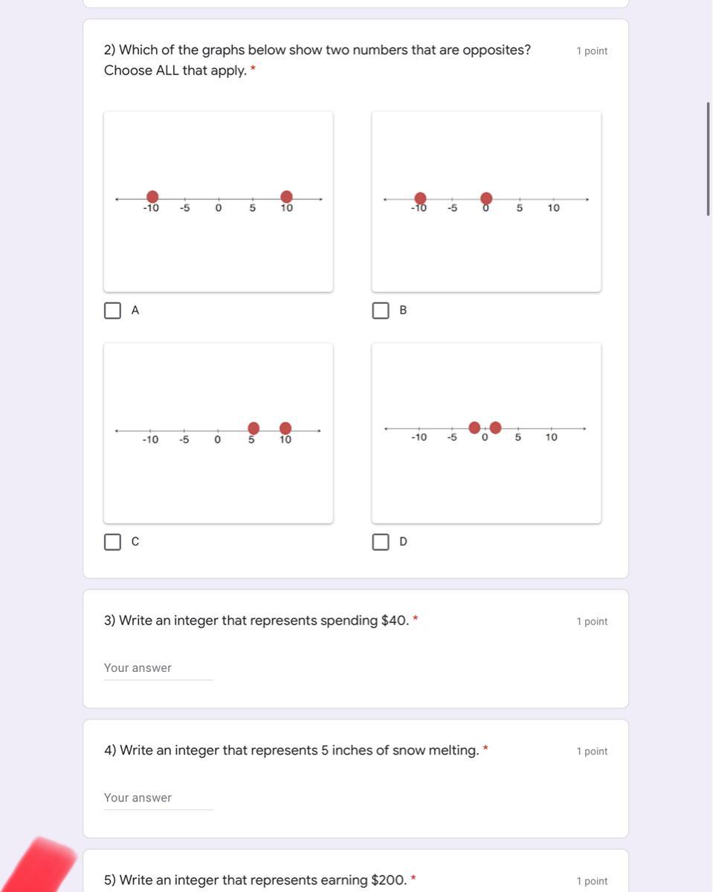Open graph A number line image
Screen dimensions: 713x892
pos(219,201)
